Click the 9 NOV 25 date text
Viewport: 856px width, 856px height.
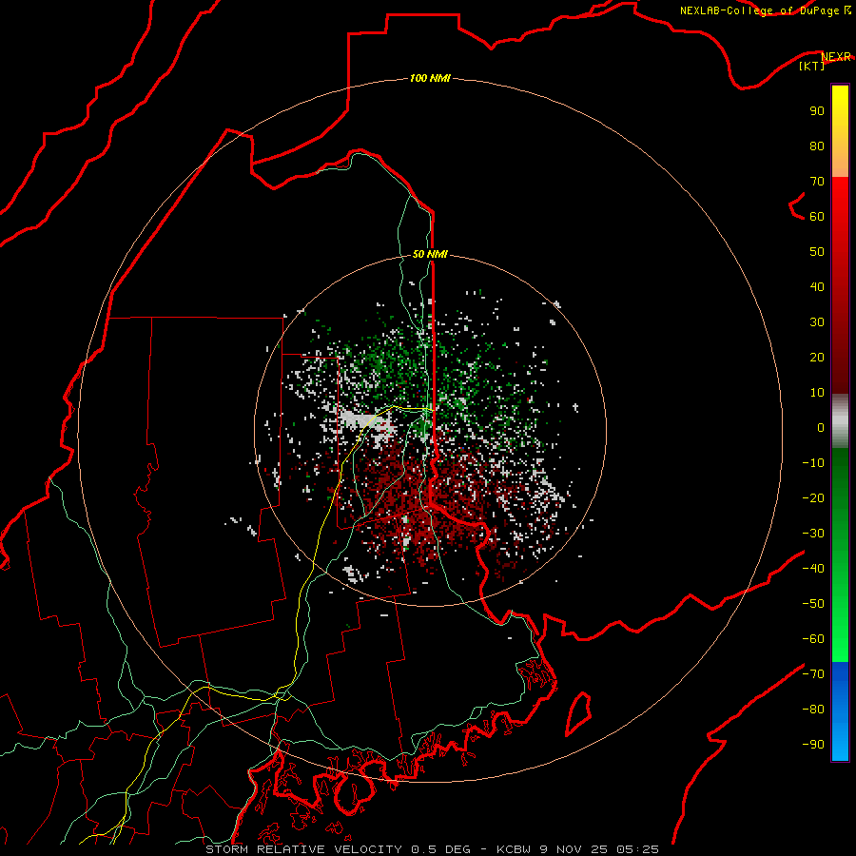[574, 849]
